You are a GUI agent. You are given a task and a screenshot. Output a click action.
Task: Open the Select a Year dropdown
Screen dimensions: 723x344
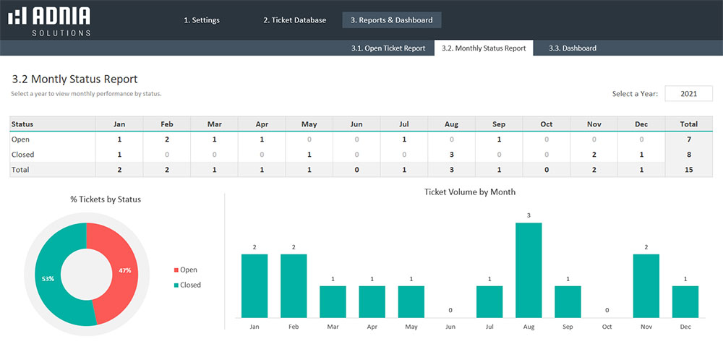689,94
